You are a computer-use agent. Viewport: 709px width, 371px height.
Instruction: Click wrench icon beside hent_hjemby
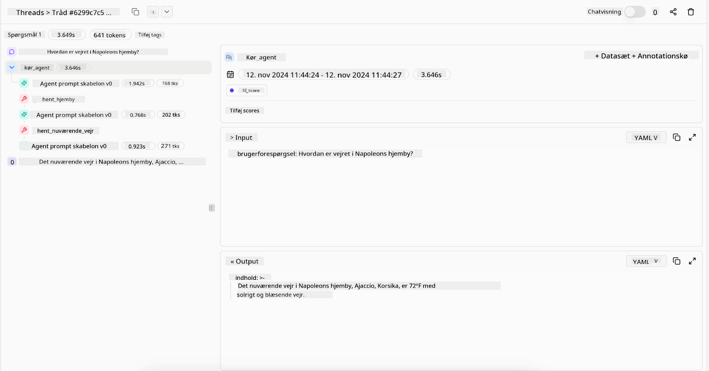pyautogui.click(x=24, y=99)
